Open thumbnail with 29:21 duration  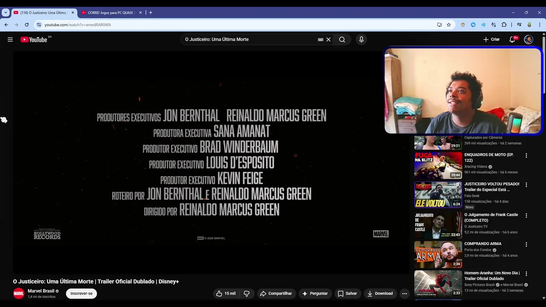438,142
